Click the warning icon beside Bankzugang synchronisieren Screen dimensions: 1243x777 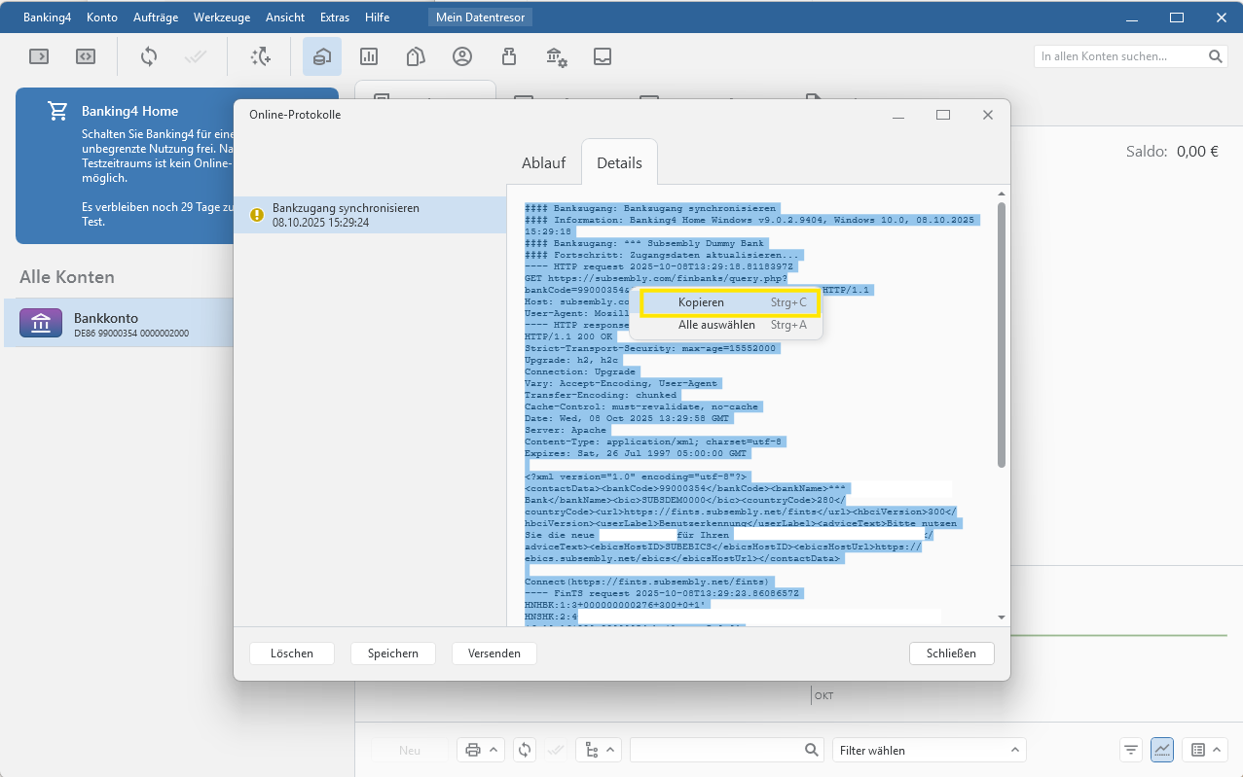coord(257,215)
